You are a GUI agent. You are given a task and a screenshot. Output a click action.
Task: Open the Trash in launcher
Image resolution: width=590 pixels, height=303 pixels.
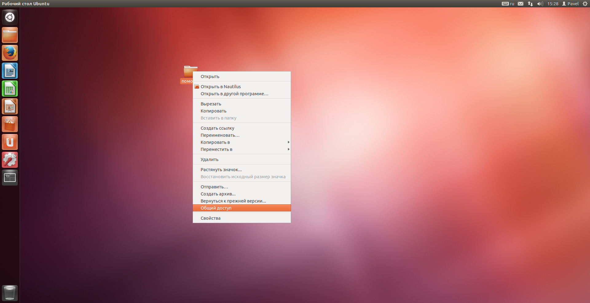point(10,293)
